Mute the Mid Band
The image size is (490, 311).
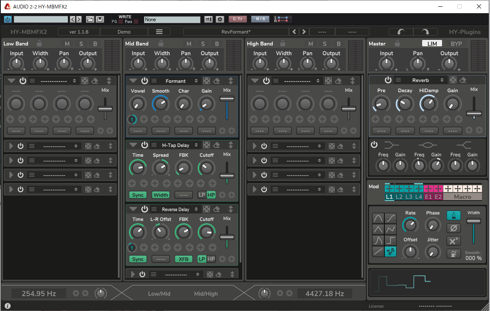click(x=189, y=44)
